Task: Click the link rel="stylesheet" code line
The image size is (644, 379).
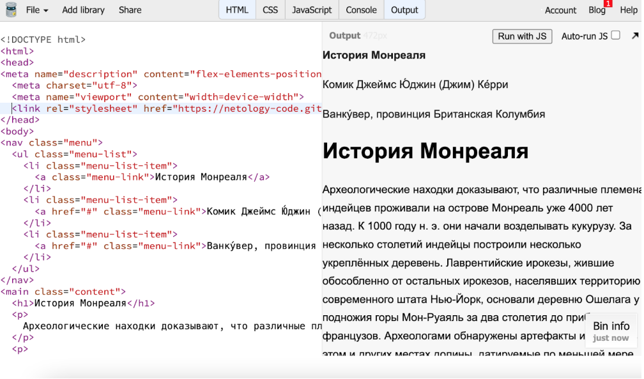Action: [166, 108]
